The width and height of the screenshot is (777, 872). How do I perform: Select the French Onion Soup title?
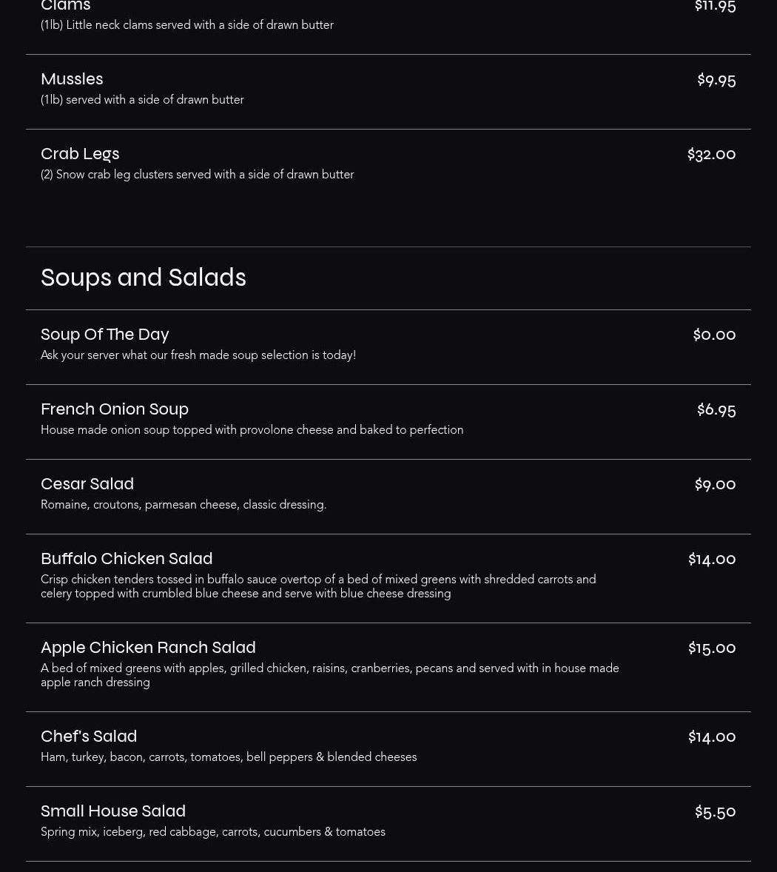[x=115, y=409]
